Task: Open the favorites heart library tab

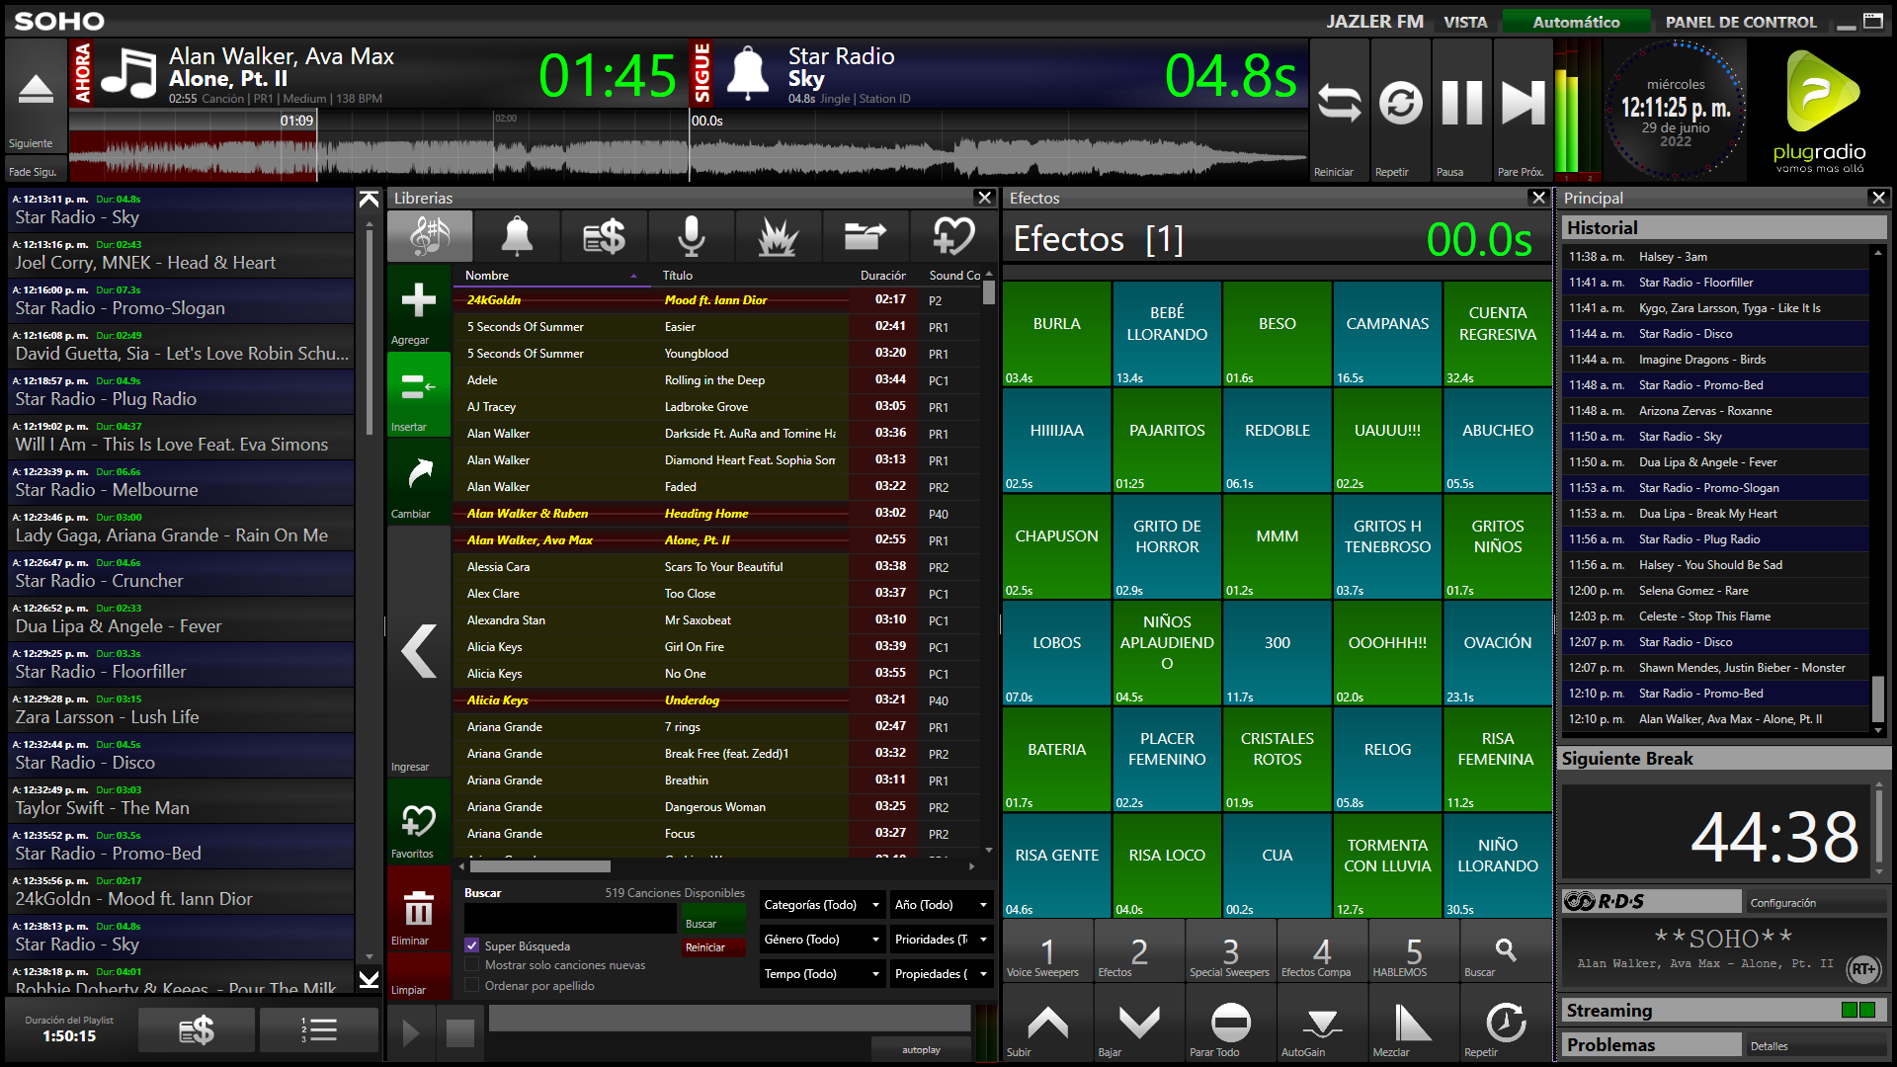Action: 952,236
